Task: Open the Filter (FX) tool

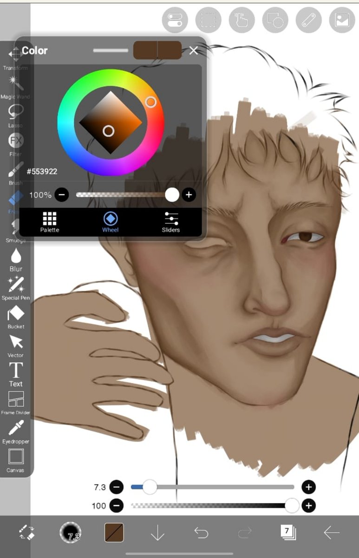Action: point(15,144)
